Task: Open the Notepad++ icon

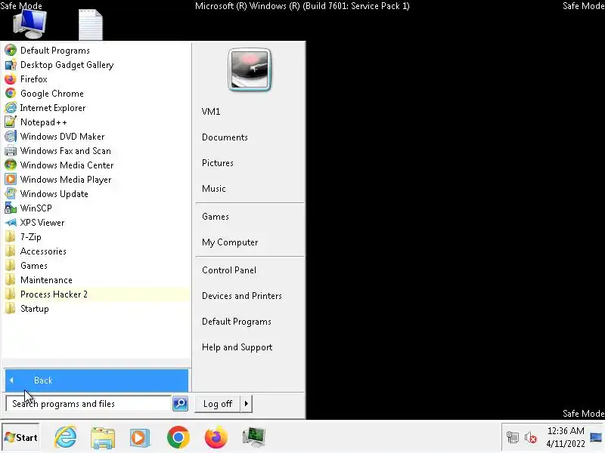Action: (x=11, y=122)
